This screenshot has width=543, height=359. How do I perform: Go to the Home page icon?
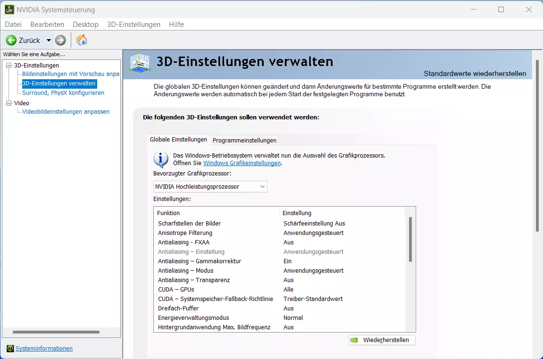point(82,40)
